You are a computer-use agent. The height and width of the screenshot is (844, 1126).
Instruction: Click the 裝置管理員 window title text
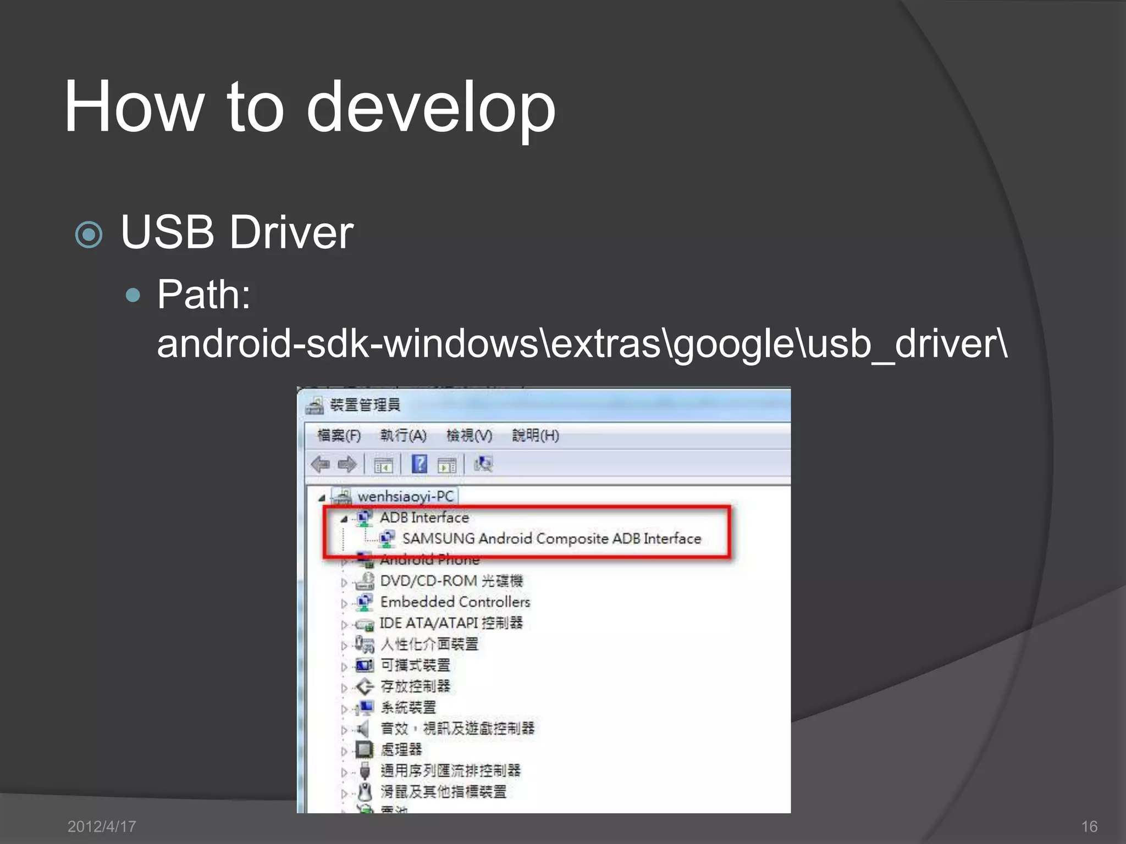[x=365, y=406]
